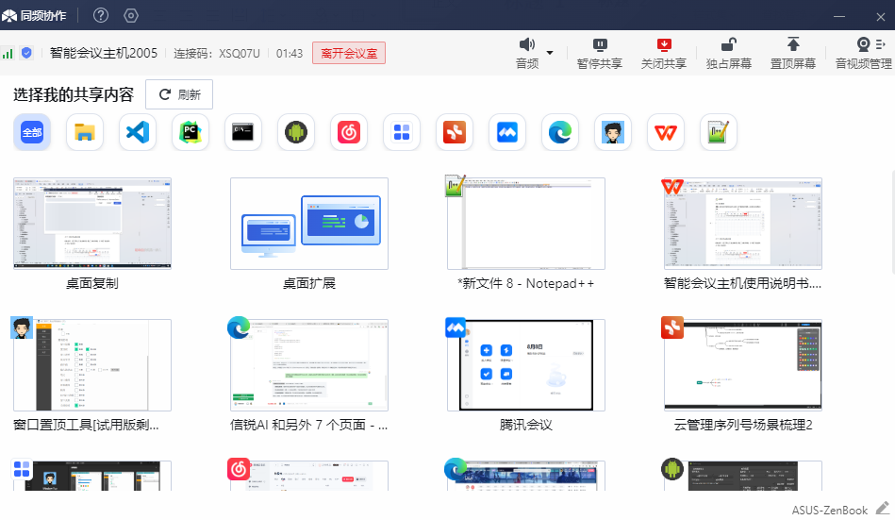Open settings gear icon in title bar
The width and height of the screenshot is (895, 520).
point(131,15)
